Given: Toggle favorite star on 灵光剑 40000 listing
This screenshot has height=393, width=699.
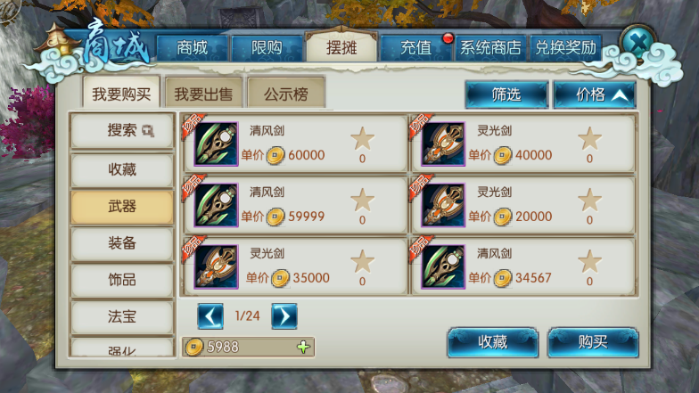Looking at the screenshot, I should 590,138.
